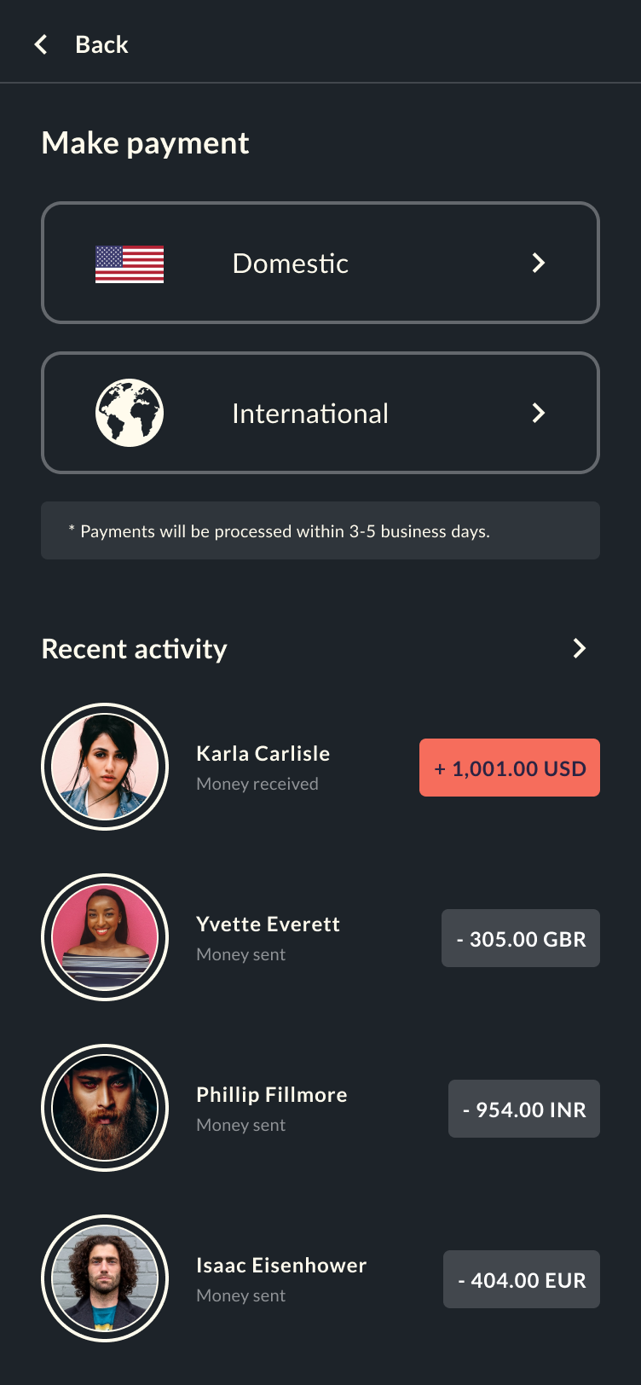
Task: Click the + 1,001.00 USD amount badge
Action: [x=510, y=768]
